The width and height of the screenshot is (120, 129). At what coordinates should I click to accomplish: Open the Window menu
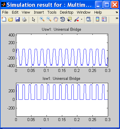(84, 12)
